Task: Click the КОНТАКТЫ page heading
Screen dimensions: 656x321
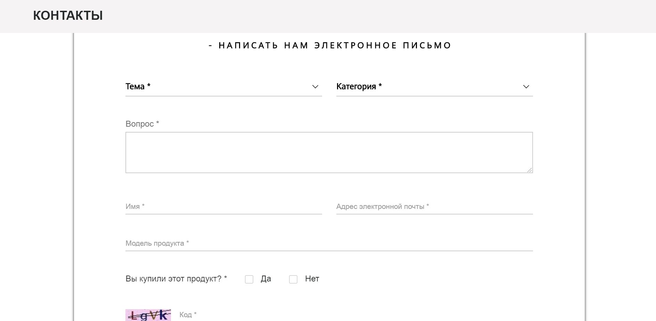Action: tap(68, 16)
